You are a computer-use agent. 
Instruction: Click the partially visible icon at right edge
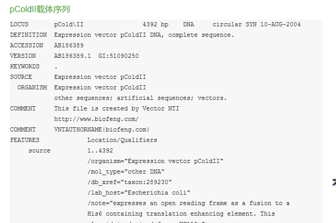tap(333, 182)
